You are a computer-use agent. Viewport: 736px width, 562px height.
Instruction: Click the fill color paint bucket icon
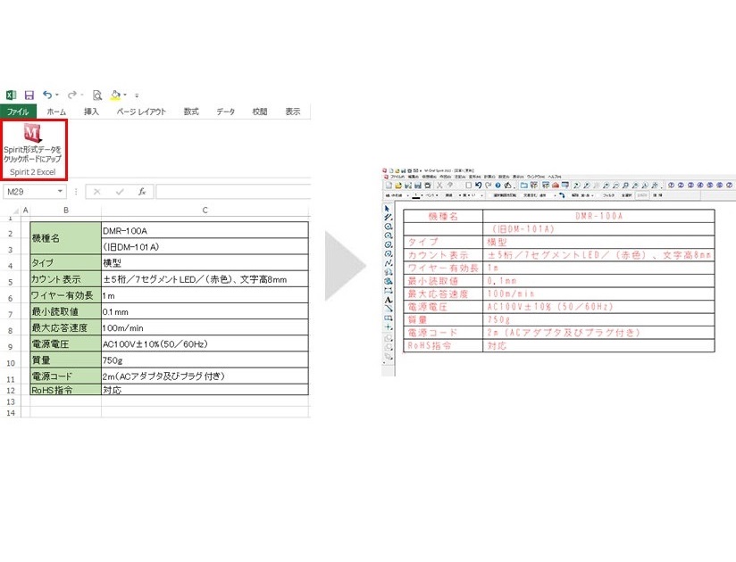[x=115, y=95]
